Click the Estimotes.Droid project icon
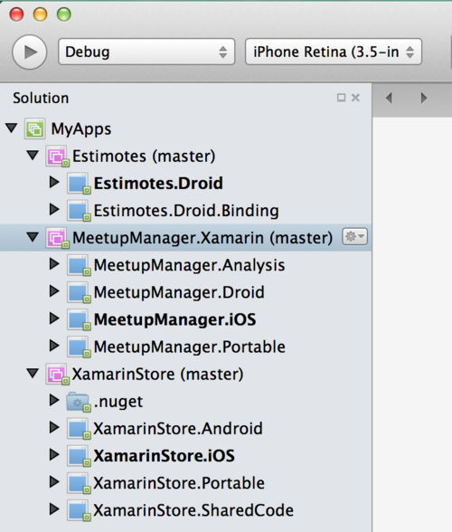Image resolution: width=452 pixels, height=532 pixels. point(79,184)
